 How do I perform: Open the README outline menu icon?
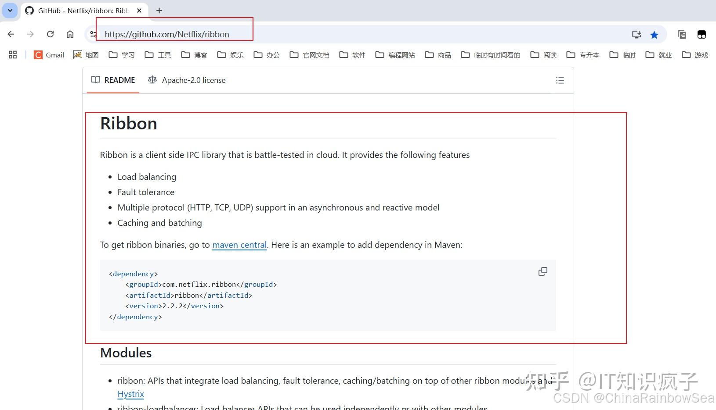[560, 80]
